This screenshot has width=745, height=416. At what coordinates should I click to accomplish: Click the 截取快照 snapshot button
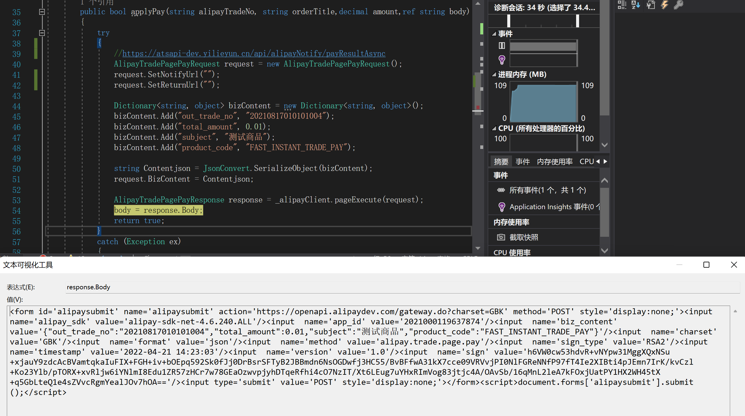tap(524, 237)
